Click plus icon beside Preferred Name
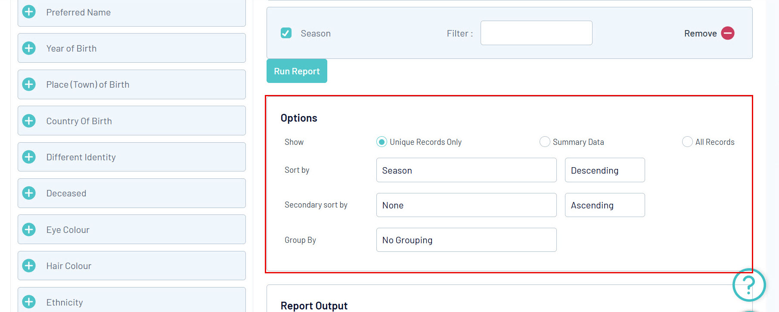The height and width of the screenshot is (312, 779). point(29,12)
